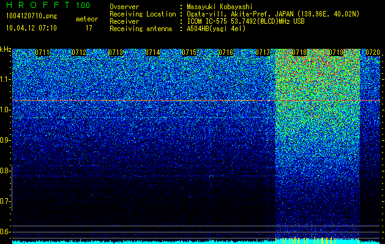Click the 0719 time marker

336,52
